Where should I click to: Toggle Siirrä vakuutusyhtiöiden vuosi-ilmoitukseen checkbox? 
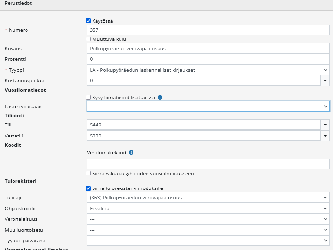click(88, 173)
